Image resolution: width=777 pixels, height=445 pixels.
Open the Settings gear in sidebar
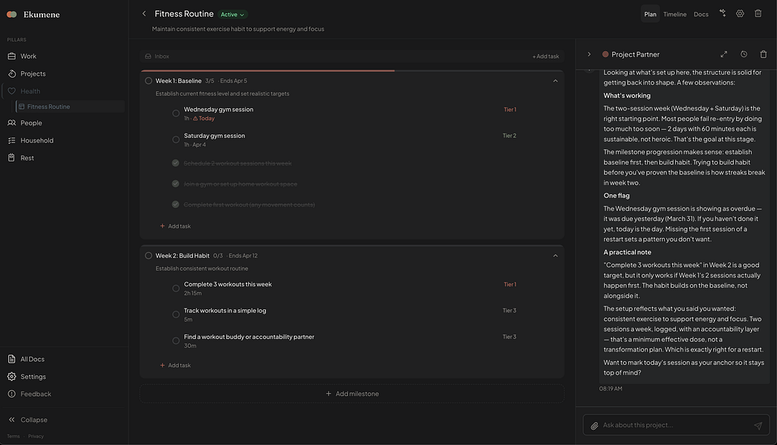[x=11, y=376]
